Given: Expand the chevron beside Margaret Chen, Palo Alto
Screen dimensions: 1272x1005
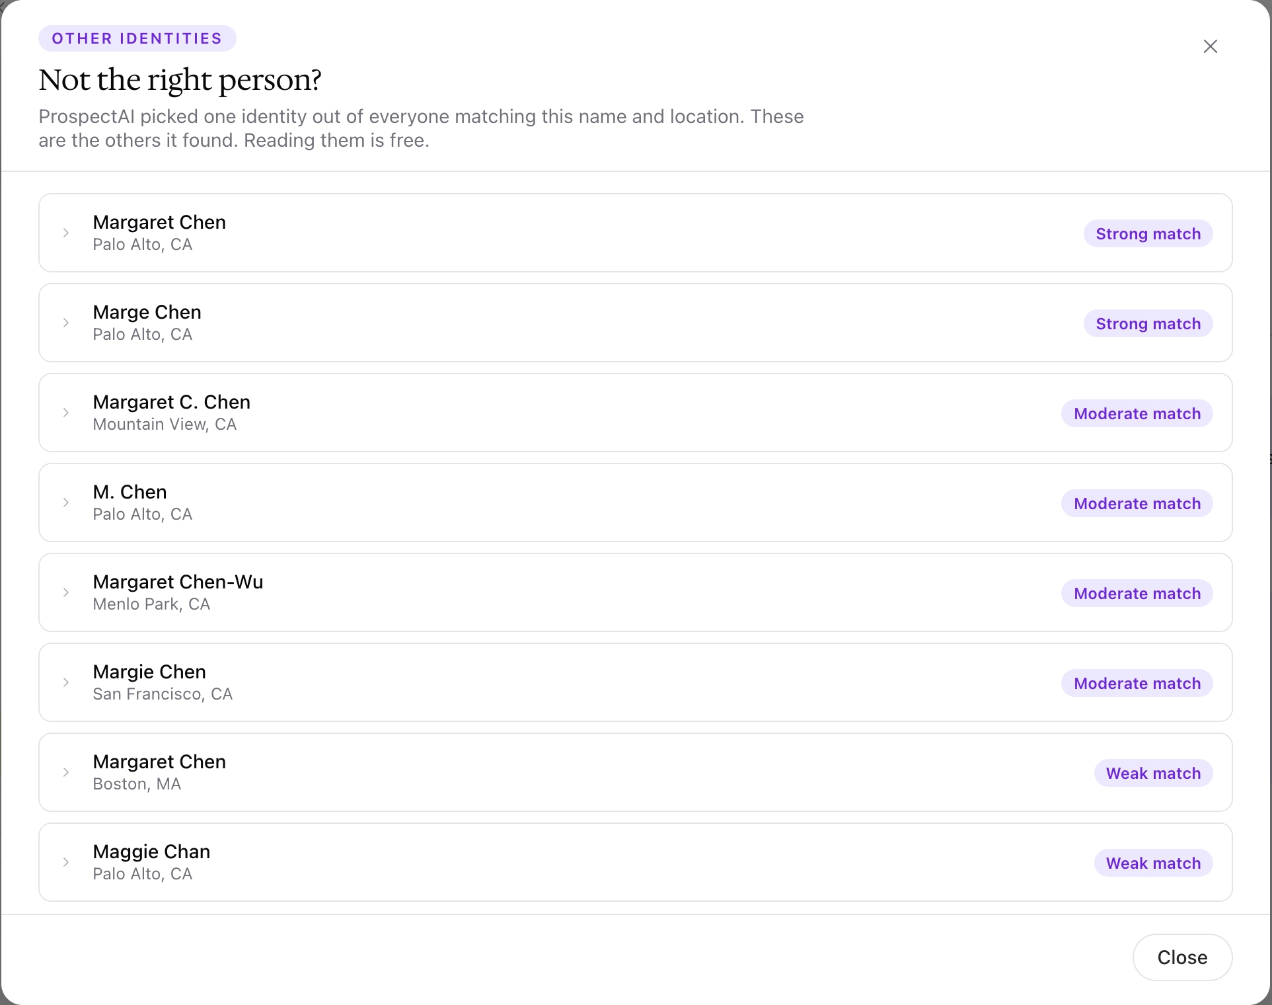Looking at the screenshot, I should click(x=66, y=233).
